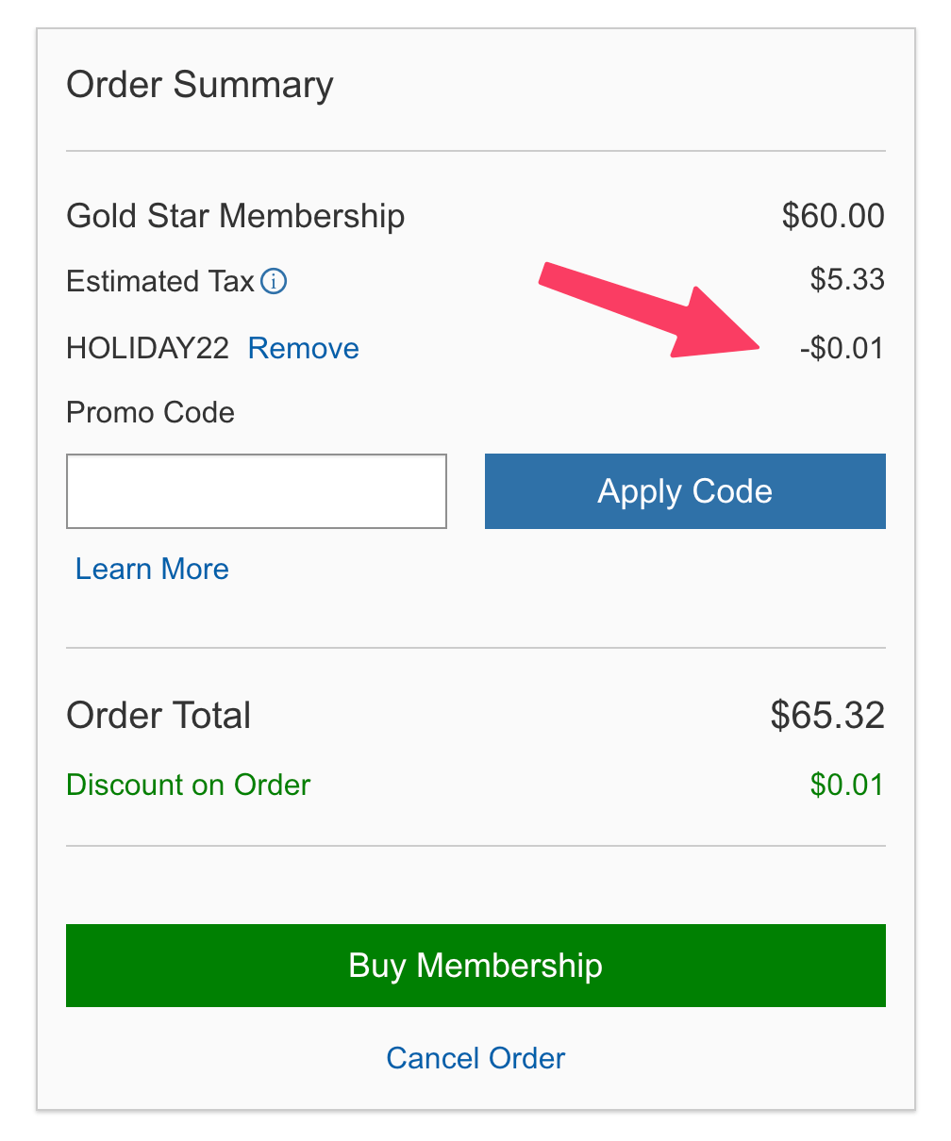Image resolution: width=951 pixels, height=1141 pixels.
Task: Focus the Promo Code input field
Action: click(256, 491)
